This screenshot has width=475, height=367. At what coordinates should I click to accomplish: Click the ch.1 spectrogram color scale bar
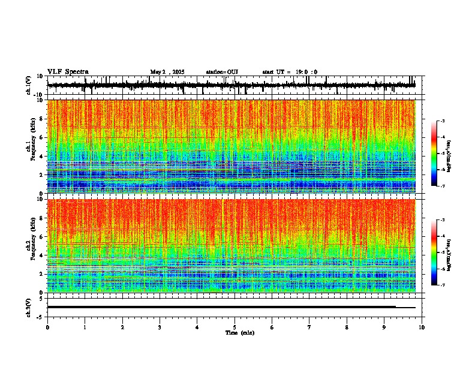click(434, 154)
